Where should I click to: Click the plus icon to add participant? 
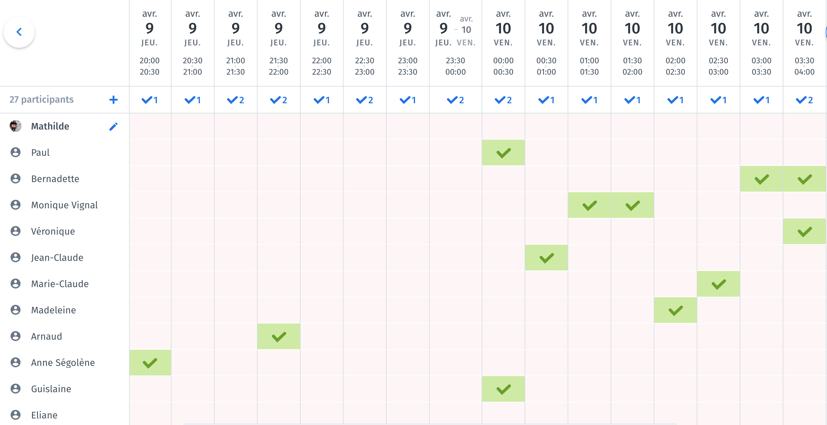(x=113, y=100)
